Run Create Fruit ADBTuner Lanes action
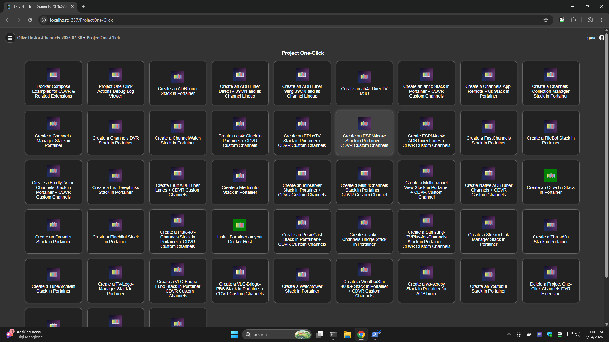This screenshot has height=342, width=609. 178,182
